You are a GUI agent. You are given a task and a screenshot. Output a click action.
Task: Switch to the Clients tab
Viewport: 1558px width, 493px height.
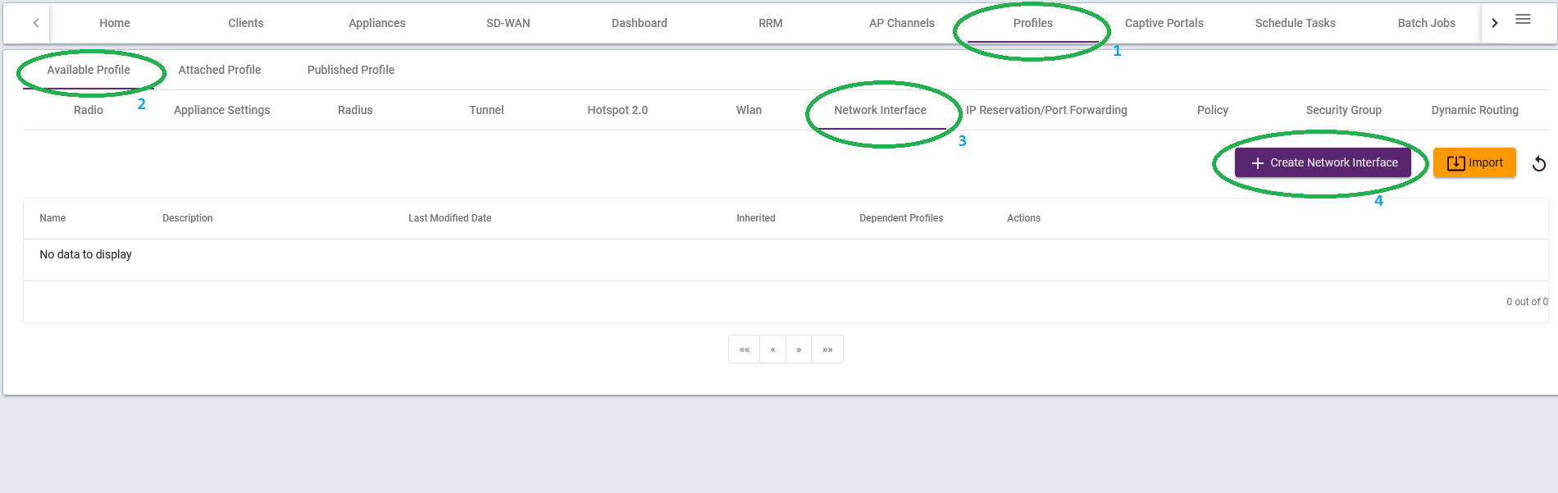click(x=246, y=23)
